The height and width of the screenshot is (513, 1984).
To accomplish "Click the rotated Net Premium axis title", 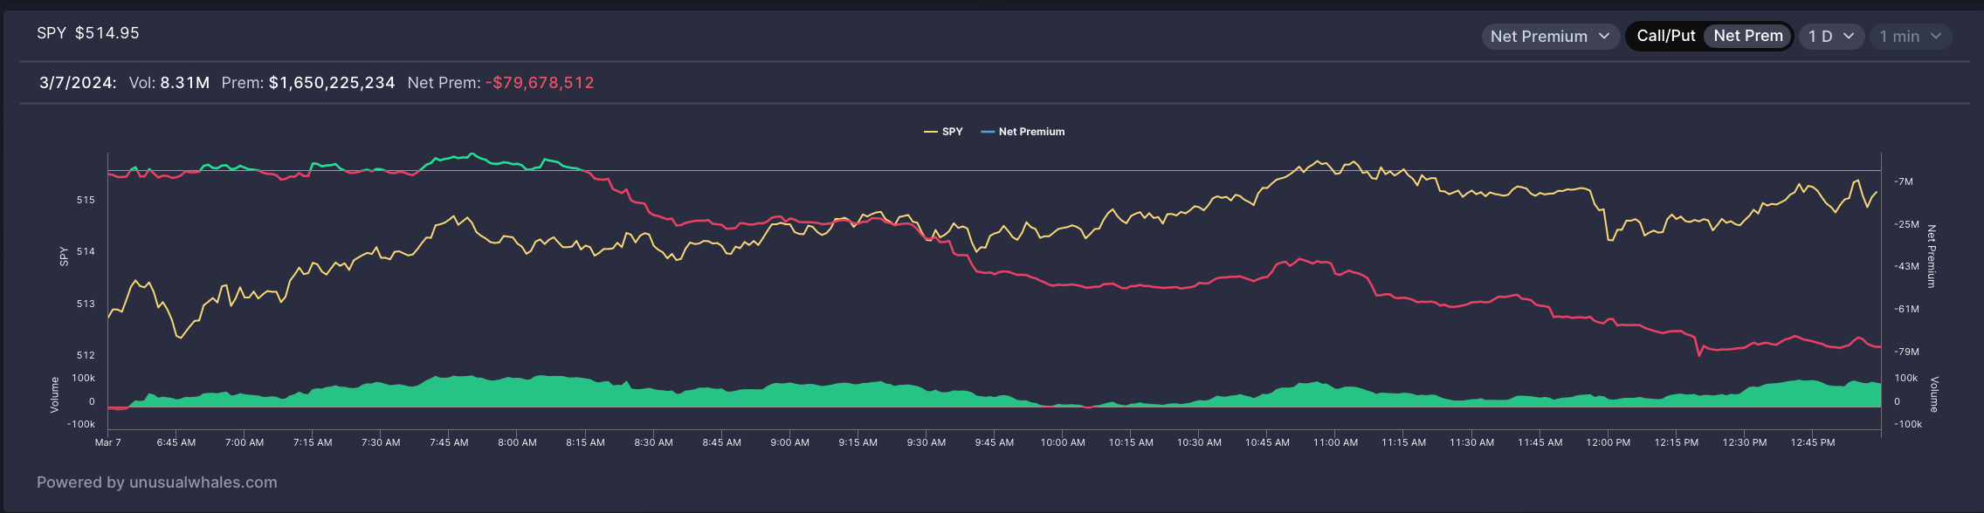I will pos(1931,256).
